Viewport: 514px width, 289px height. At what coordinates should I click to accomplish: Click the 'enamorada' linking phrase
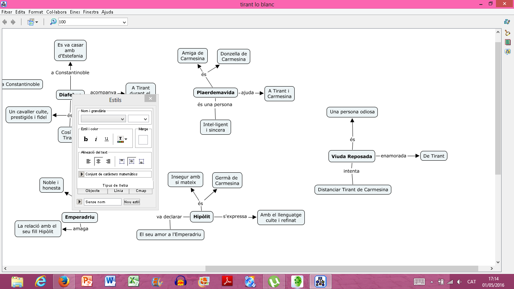(x=393, y=156)
